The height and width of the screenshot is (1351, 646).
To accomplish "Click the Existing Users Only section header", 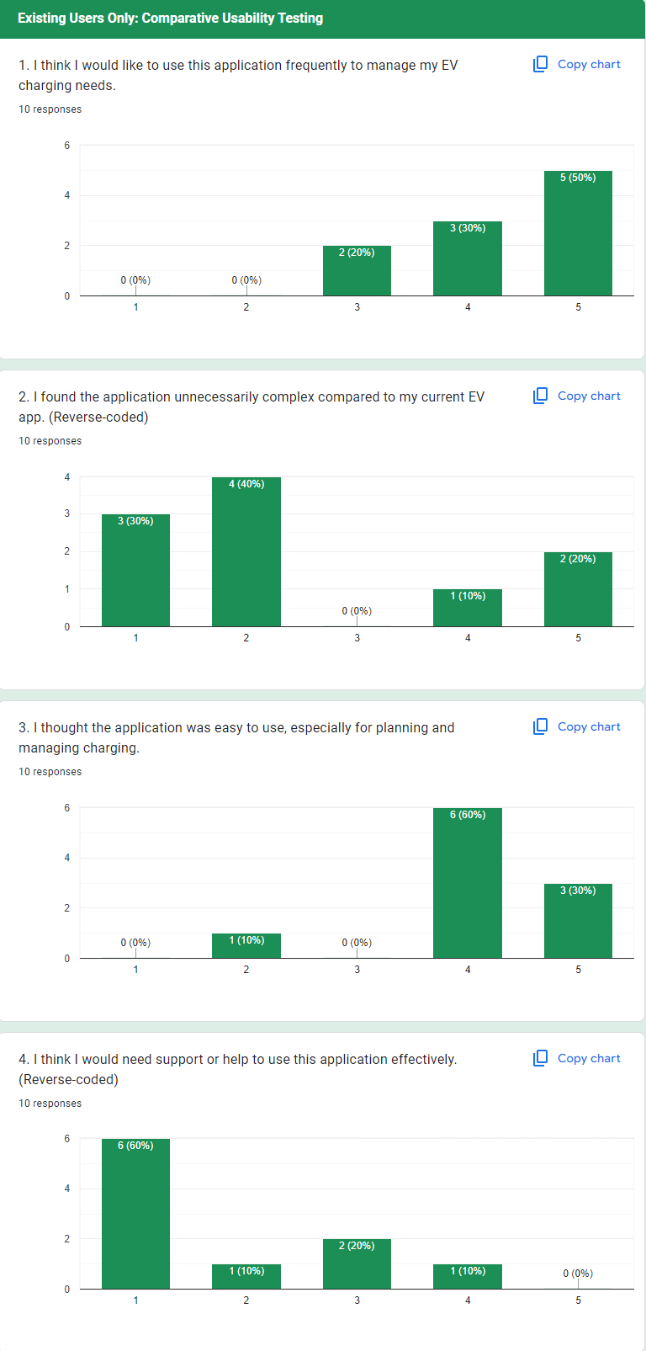I will click(x=171, y=19).
